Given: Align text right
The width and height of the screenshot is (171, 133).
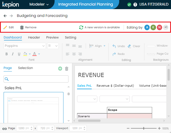Looking at the screenshot, I should pos(80,54).
